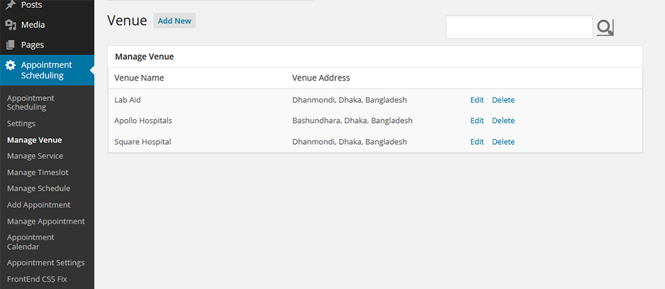This screenshot has width=665, height=289.
Task: Delete the Lab Aid venue
Action: click(x=503, y=100)
